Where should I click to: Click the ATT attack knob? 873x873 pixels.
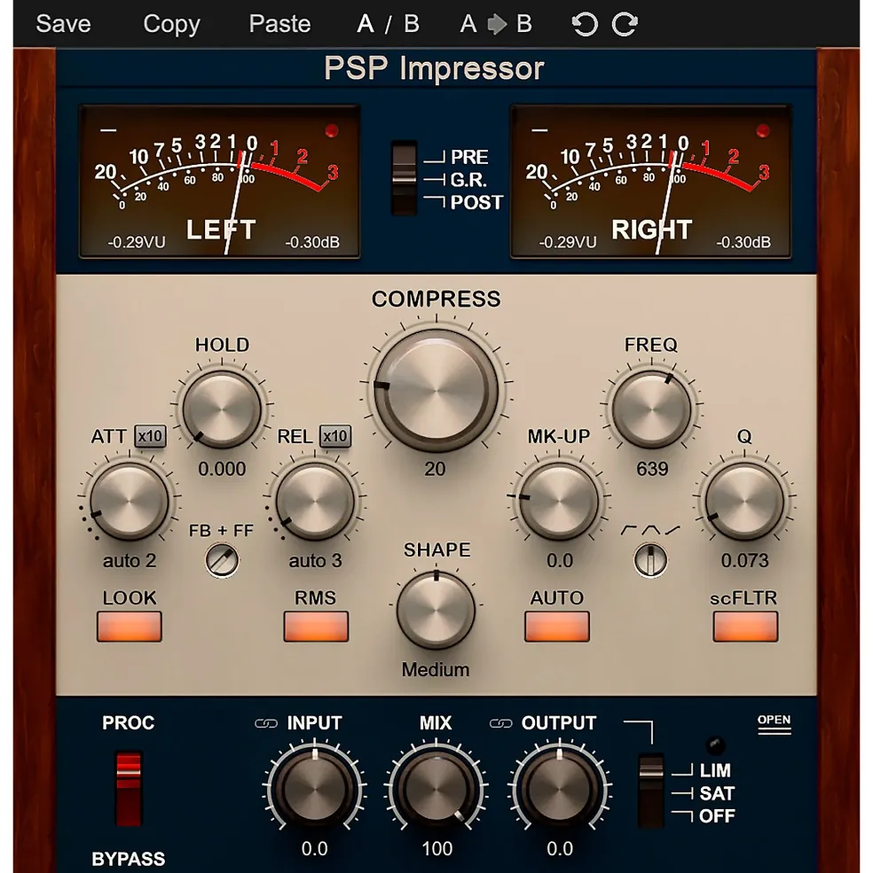[x=129, y=501]
